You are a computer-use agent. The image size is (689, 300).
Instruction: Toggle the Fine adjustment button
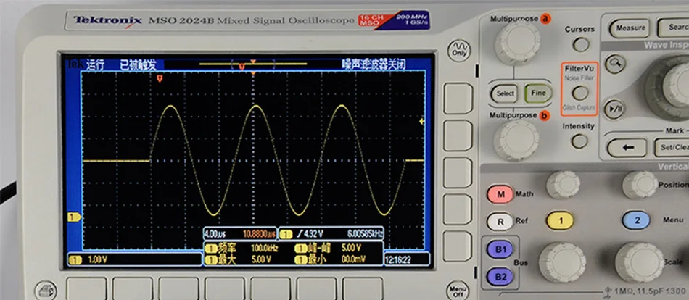pyautogui.click(x=538, y=93)
